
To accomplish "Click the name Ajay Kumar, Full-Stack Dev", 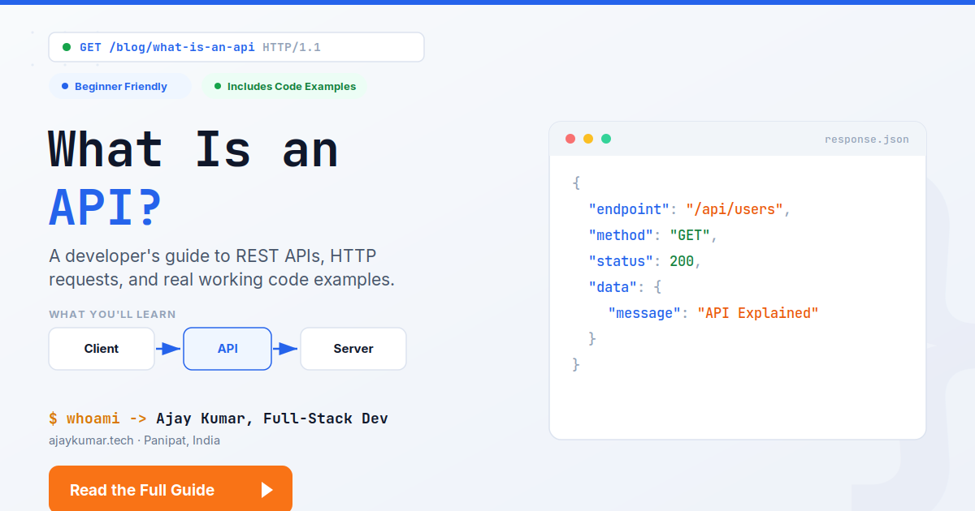I will tap(272, 419).
